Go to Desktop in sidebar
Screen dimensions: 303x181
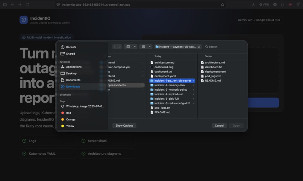pyautogui.click(x=68, y=73)
